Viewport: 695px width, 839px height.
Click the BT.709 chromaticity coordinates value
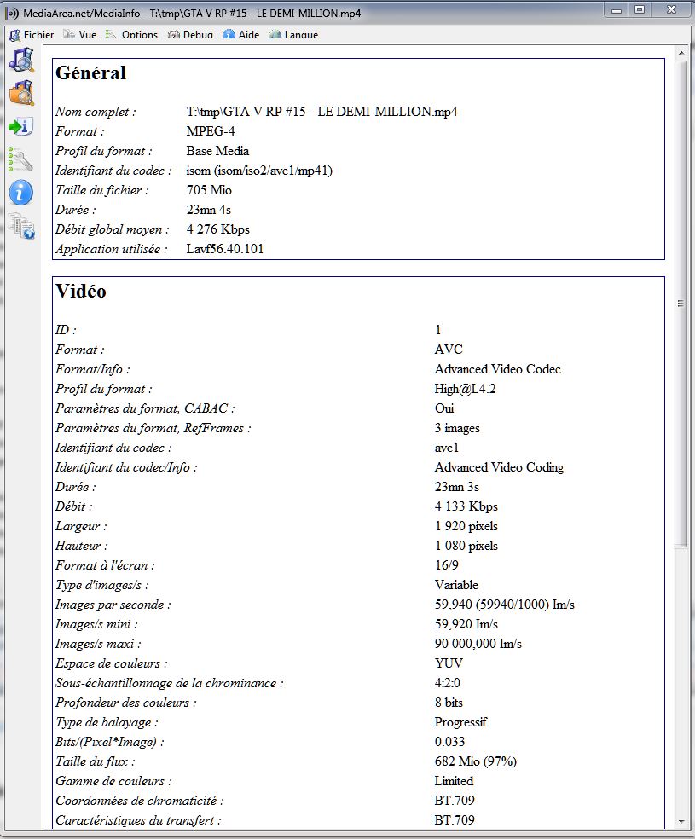[x=455, y=801]
